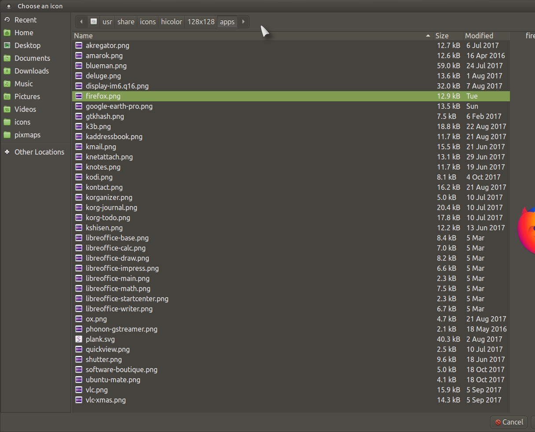This screenshot has height=432, width=535.
Task: Open the pixmaps bookmark folder
Action: tap(27, 135)
